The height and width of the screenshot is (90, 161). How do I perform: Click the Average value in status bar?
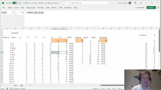96,88
